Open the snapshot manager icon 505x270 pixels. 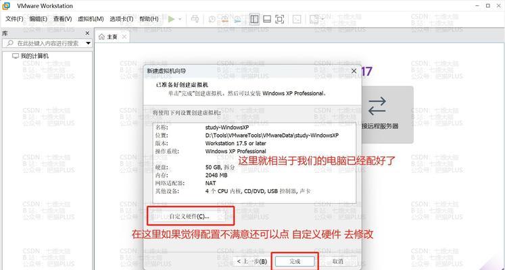(x=237, y=20)
